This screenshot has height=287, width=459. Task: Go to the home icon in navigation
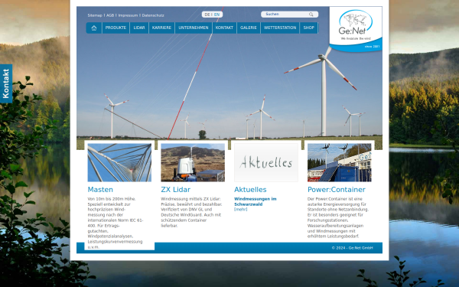tap(94, 28)
